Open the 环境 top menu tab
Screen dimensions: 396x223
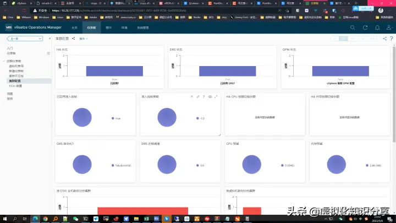pyautogui.click(x=124, y=28)
